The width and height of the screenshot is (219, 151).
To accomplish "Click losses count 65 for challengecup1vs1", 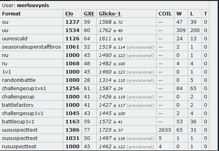I will tap(193, 89).
